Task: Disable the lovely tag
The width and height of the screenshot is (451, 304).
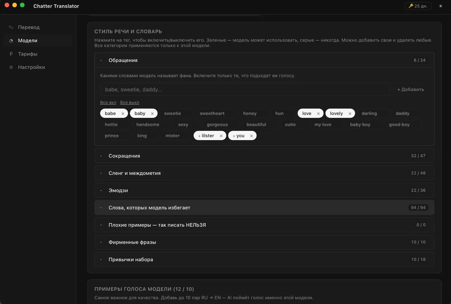Action: (336, 113)
